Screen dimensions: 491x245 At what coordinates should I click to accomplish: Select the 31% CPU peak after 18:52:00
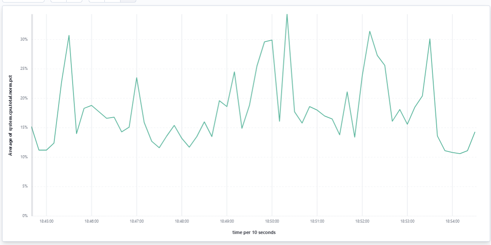pyautogui.click(x=370, y=31)
